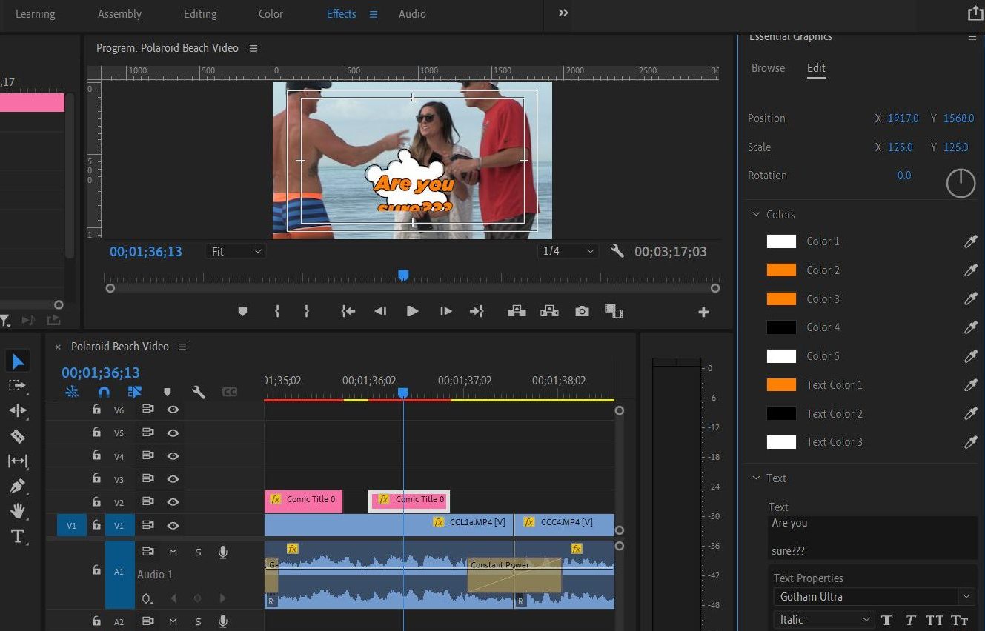Click the Lift button
985x631 pixels.
pos(517,312)
